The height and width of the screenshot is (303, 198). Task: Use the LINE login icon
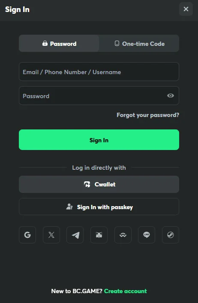tap(147, 235)
